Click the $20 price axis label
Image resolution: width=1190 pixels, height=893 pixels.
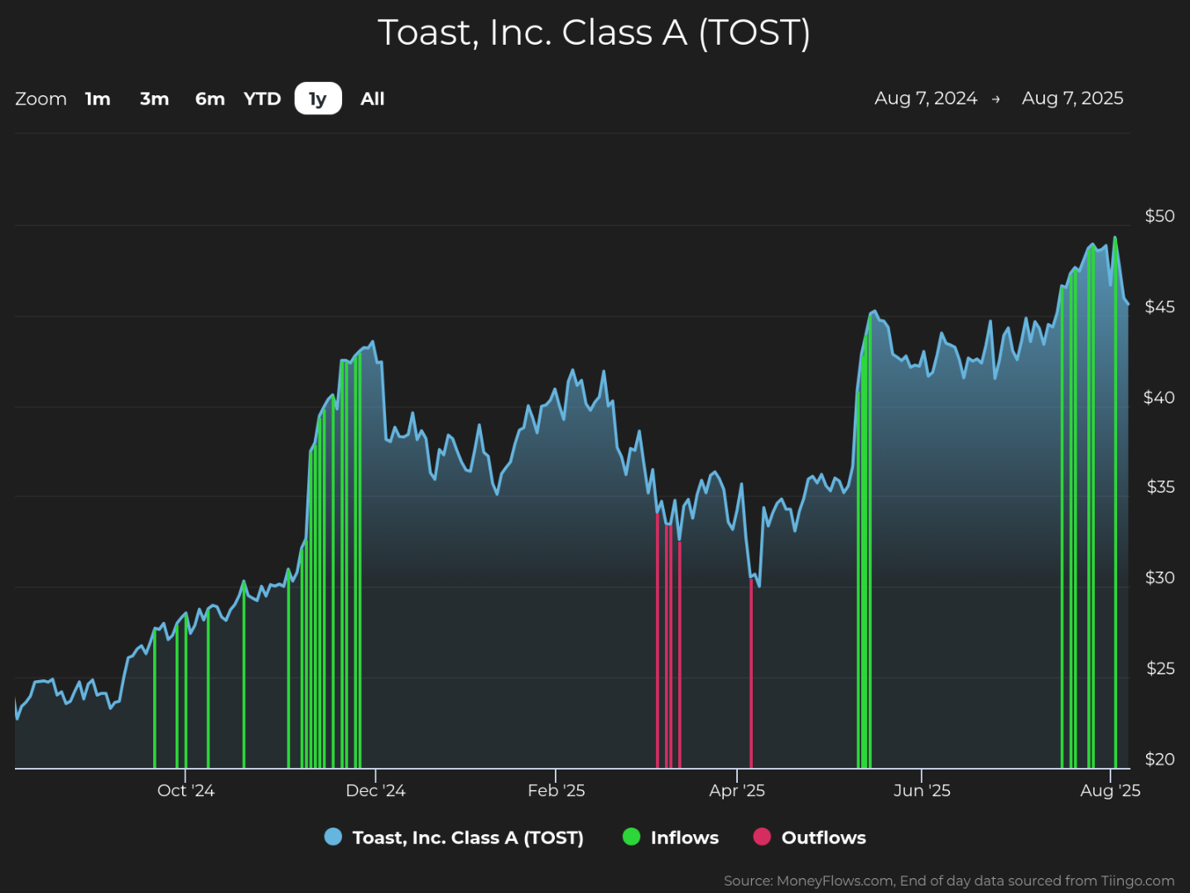[1159, 760]
